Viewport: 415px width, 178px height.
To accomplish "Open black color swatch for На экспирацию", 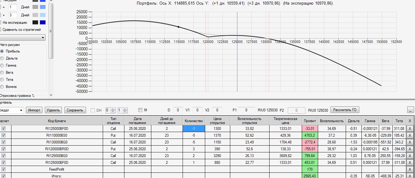I will pyautogui.click(x=35, y=22).
